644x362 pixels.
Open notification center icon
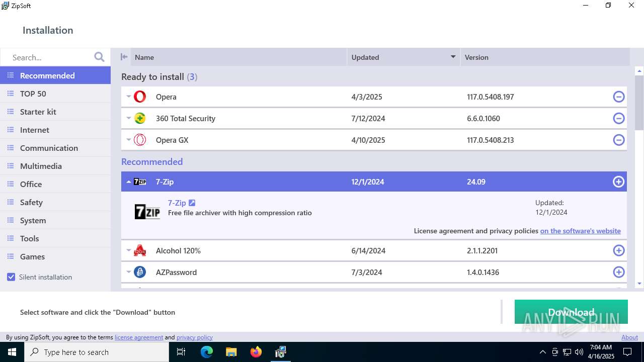click(627, 352)
